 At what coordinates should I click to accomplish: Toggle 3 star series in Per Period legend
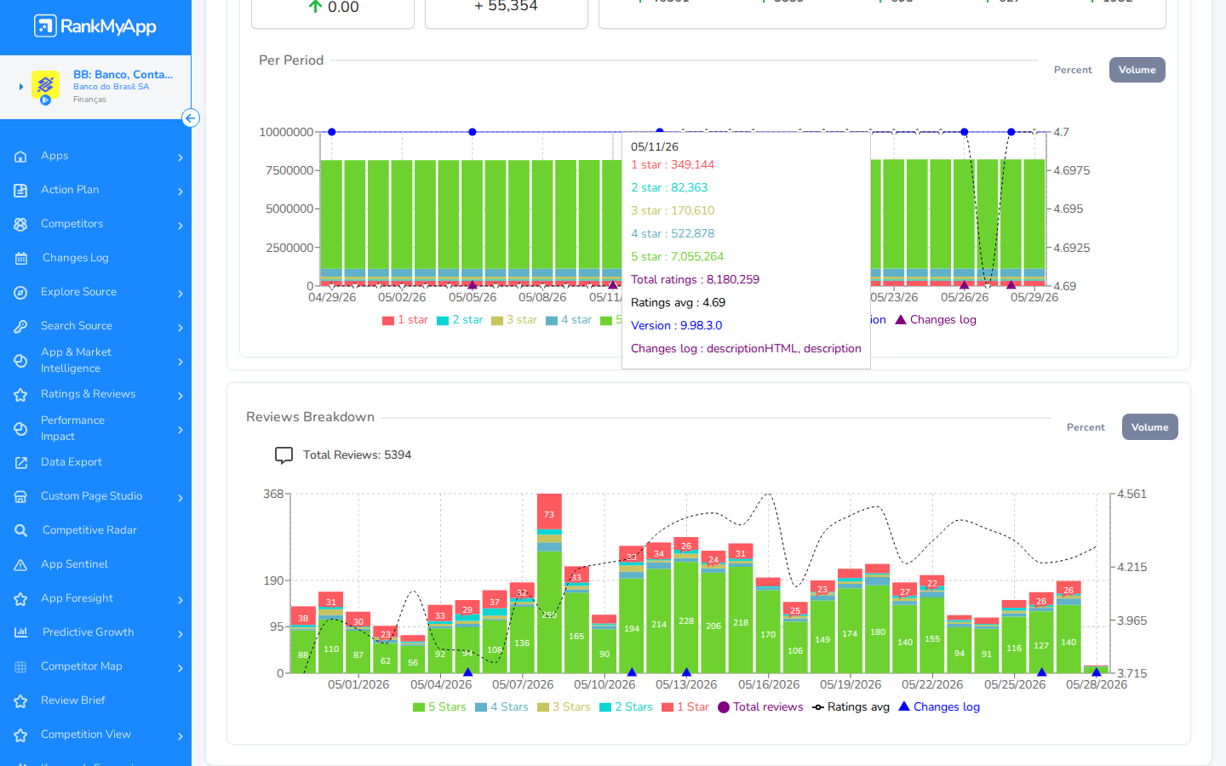click(x=514, y=320)
